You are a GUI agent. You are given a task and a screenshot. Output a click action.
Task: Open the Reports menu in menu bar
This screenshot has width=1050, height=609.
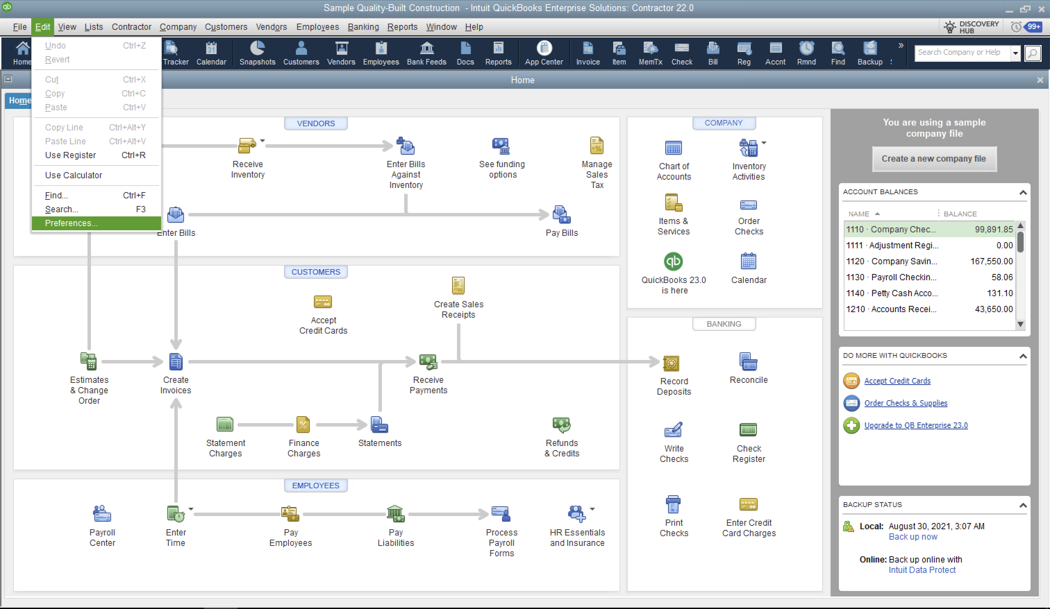(402, 27)
